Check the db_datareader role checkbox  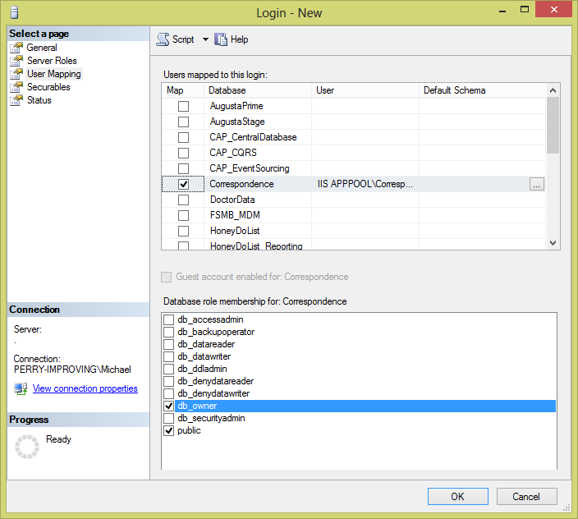tap(169, 345)
